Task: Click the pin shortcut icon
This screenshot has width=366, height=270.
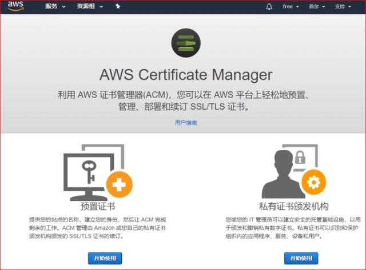Action: click(x=117, y=7)
